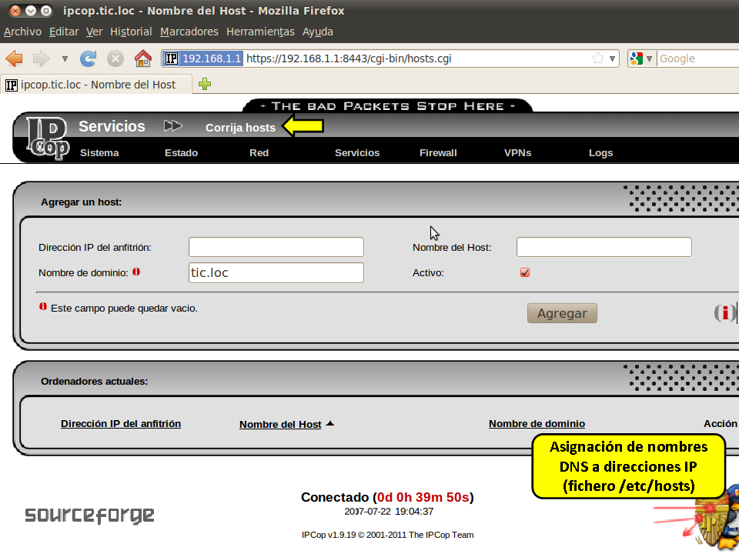Screen dimensions: 739x554
Task: Open the Google search engine dropdown
Action: pos(642,58)
